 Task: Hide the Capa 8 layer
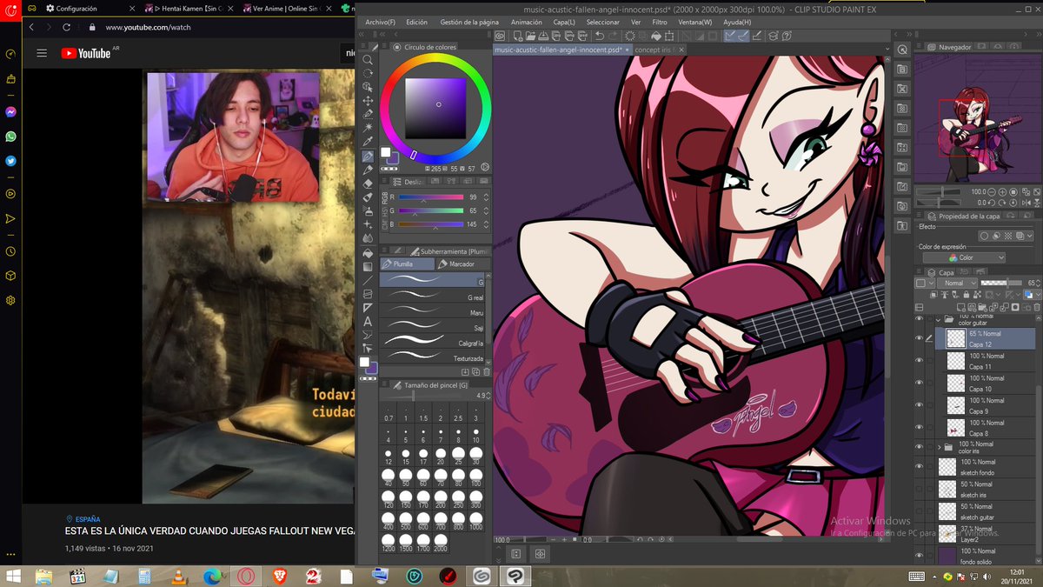coord(919,427)
